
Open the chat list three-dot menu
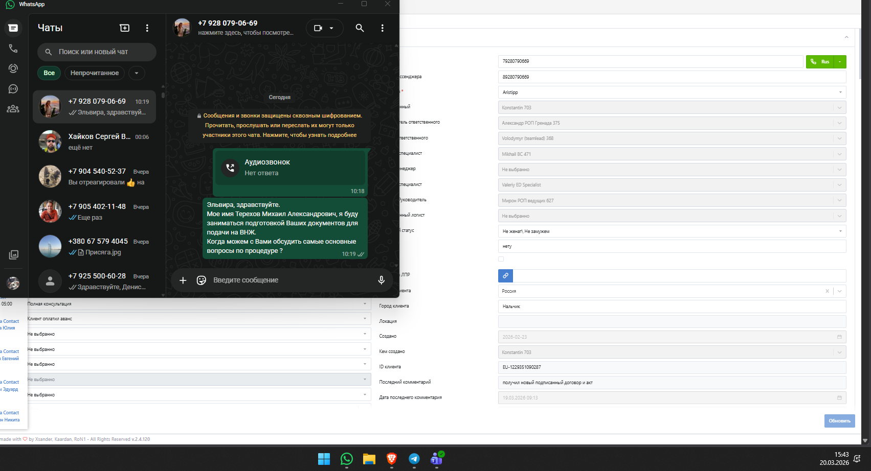click(x=147, y=28)
